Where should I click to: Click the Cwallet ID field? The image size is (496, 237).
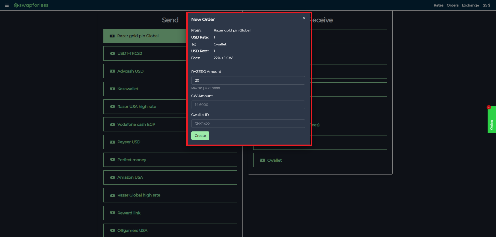[x=248, y=124]
